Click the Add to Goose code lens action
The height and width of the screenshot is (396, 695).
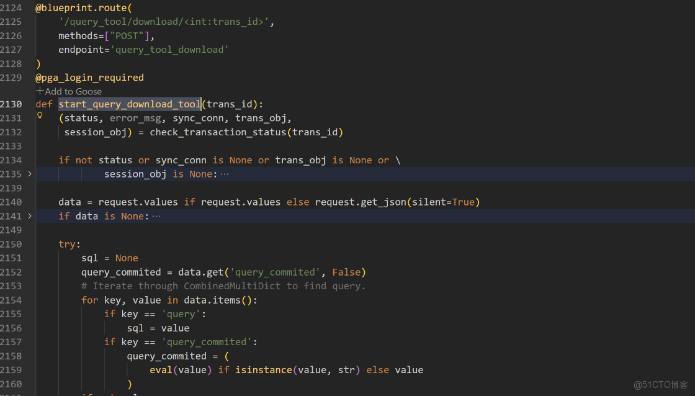pyautogui.click(x=73, y=91)
